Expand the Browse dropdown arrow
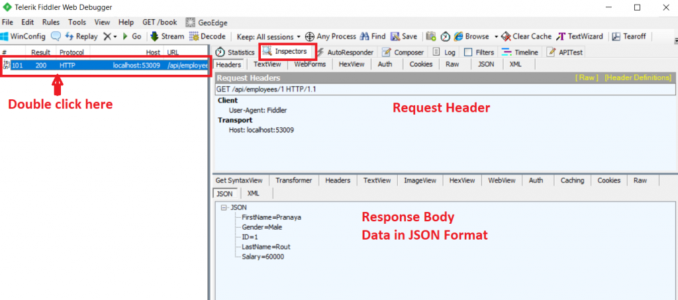The image size is (678, 300). click(497, 36)
